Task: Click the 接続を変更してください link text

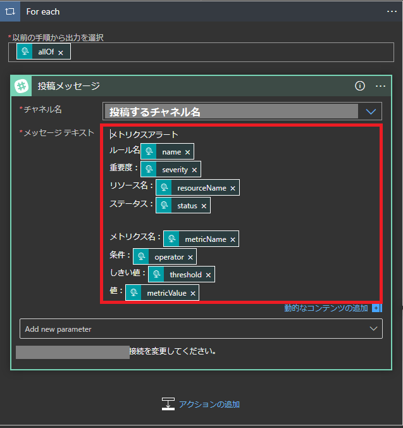Action: pyautogui.click(x=173, y=351)
